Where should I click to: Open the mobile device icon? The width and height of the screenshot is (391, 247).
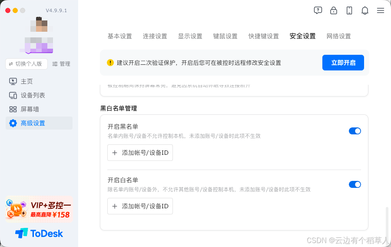click(349, 10)
